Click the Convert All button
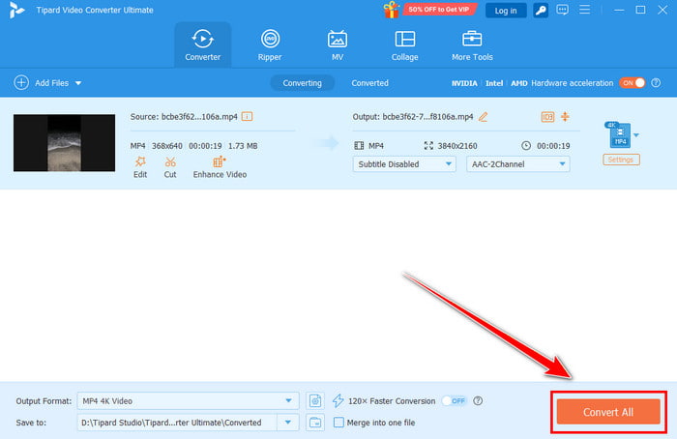The width and height of the screenshot is (677, 439). pyautogui.click(x=608, y=412)
